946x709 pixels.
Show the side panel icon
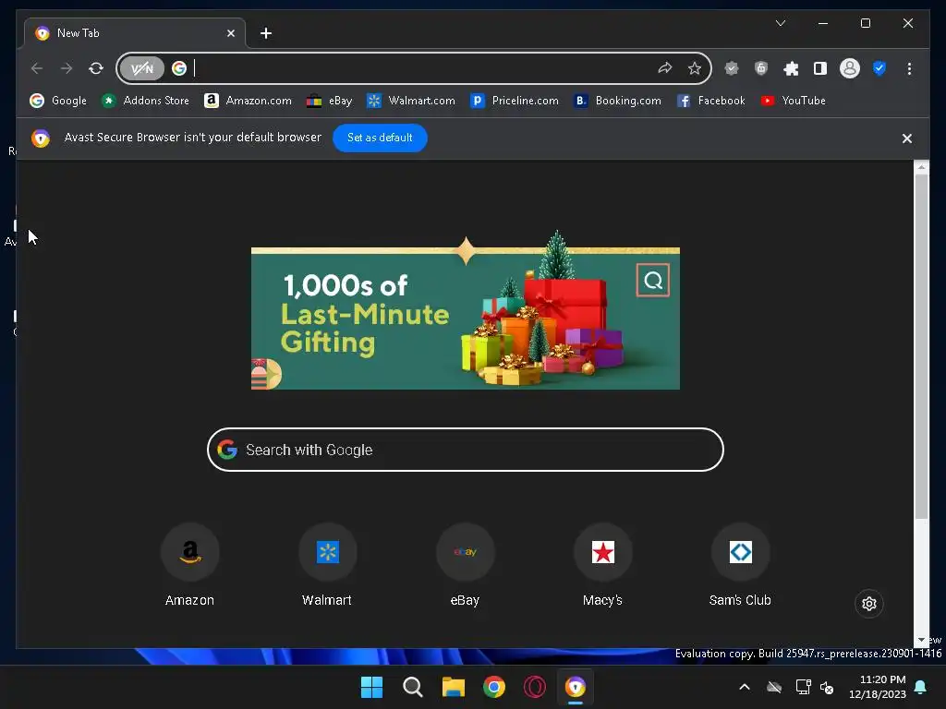820,68
